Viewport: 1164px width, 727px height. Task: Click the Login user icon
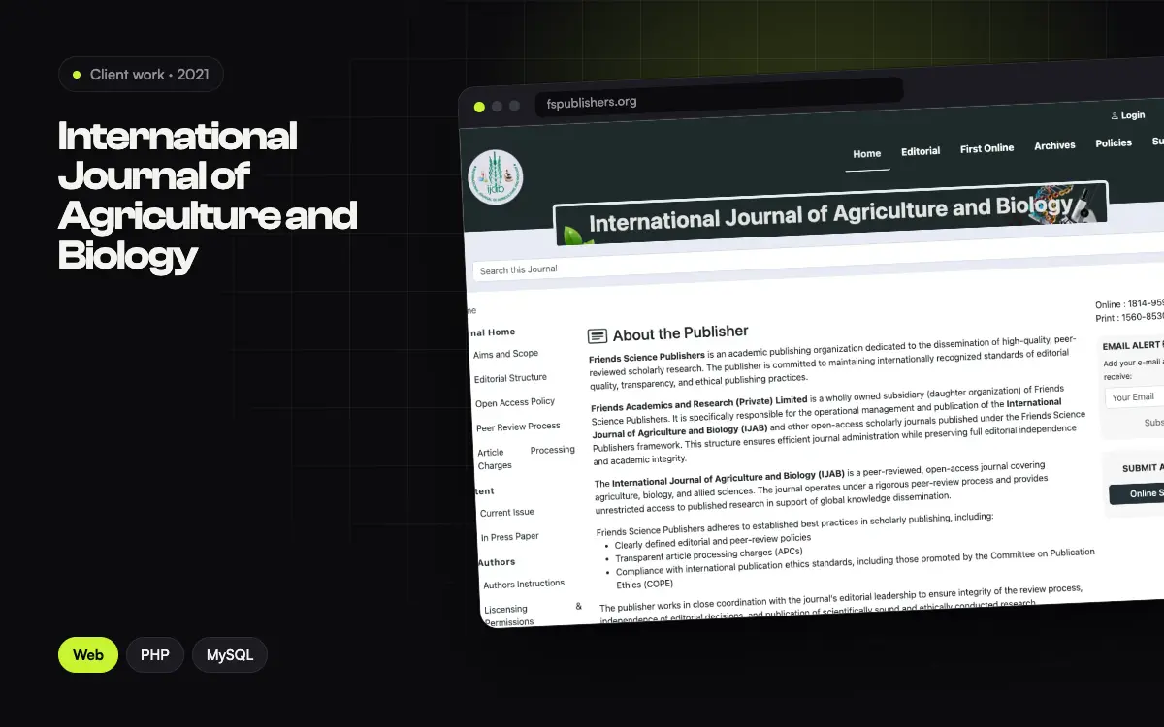[x=1115, y=115]
